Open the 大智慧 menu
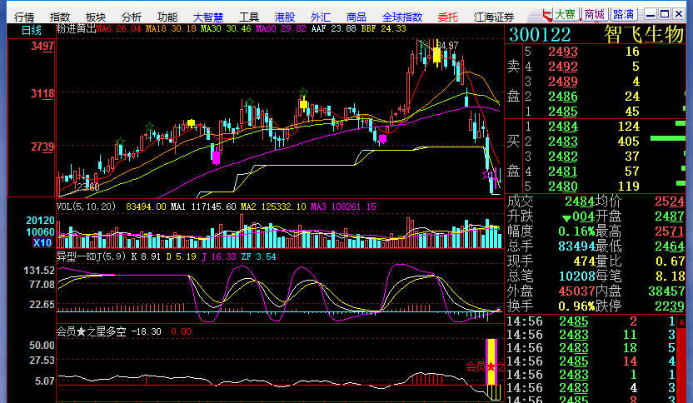Image resolution: width=693 pixels, height=403 pixels. 208,17
